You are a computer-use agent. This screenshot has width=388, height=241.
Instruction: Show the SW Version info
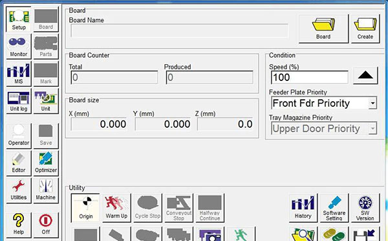point(365,208)
